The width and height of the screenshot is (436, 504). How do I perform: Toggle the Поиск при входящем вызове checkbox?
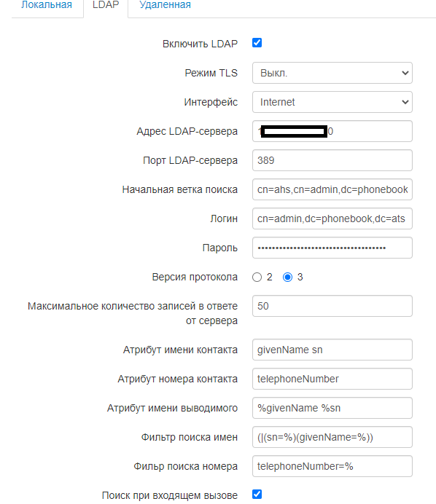tap(257, 495)
